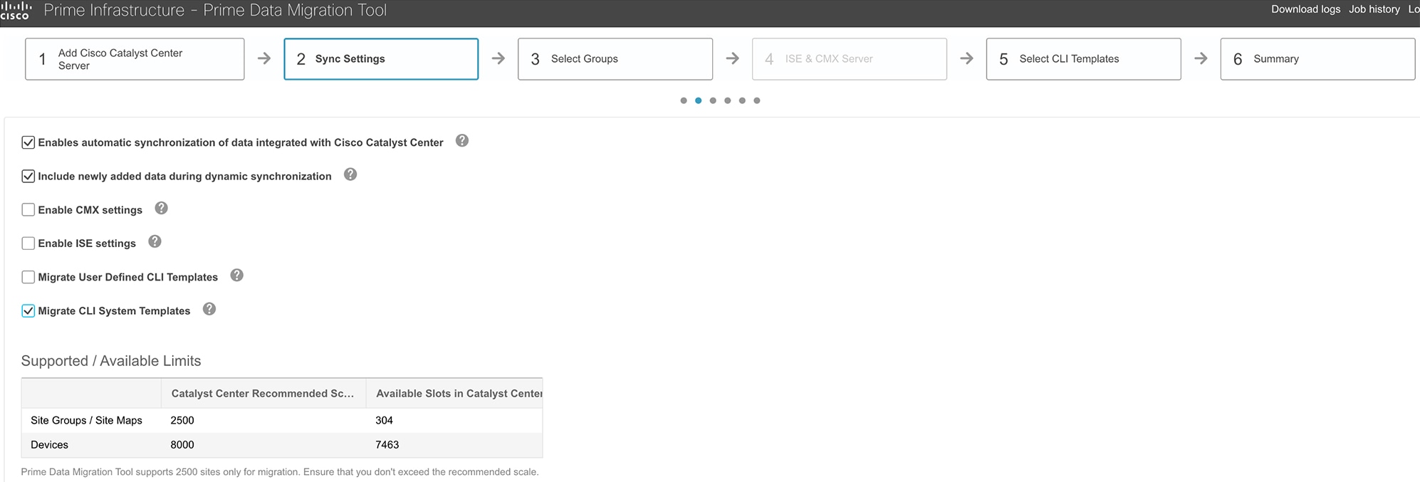Click the 2500 recommended scale value
1420x482 pixels.
[182, 420]
